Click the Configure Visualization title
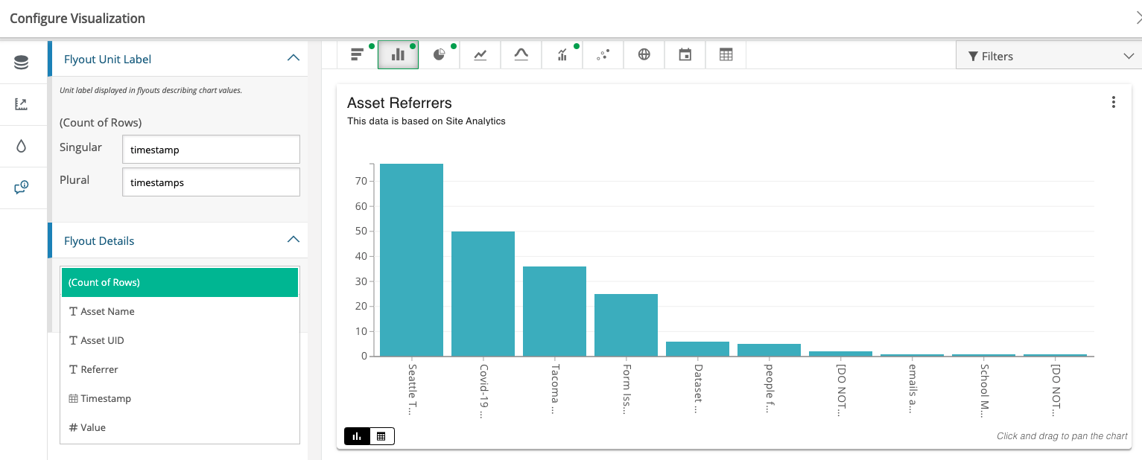The image size is (1142, 460). pos(77,18)
